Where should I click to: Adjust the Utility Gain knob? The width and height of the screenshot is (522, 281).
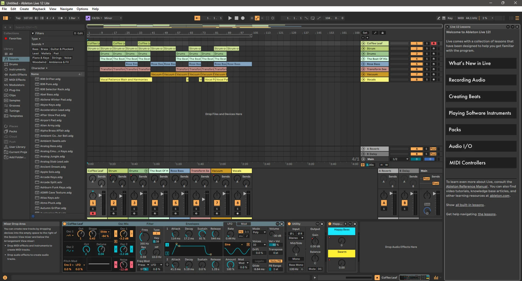coord(315,241)
